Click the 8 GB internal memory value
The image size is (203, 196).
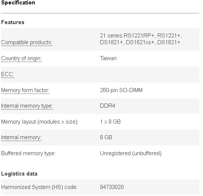coord(106,137)
